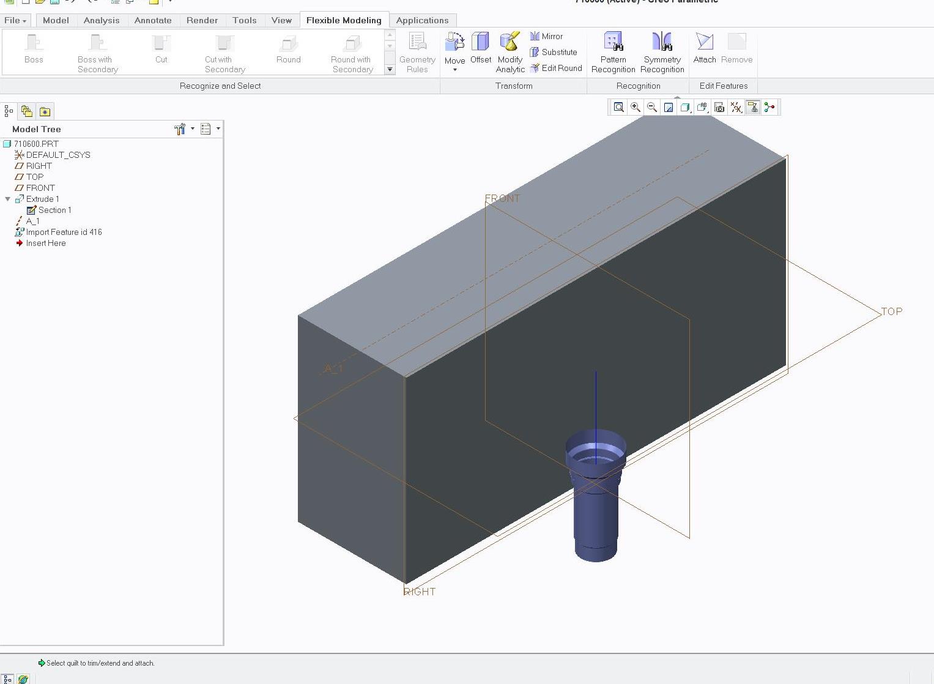Select the RIGHT datum plane tree item

(39, 166)
